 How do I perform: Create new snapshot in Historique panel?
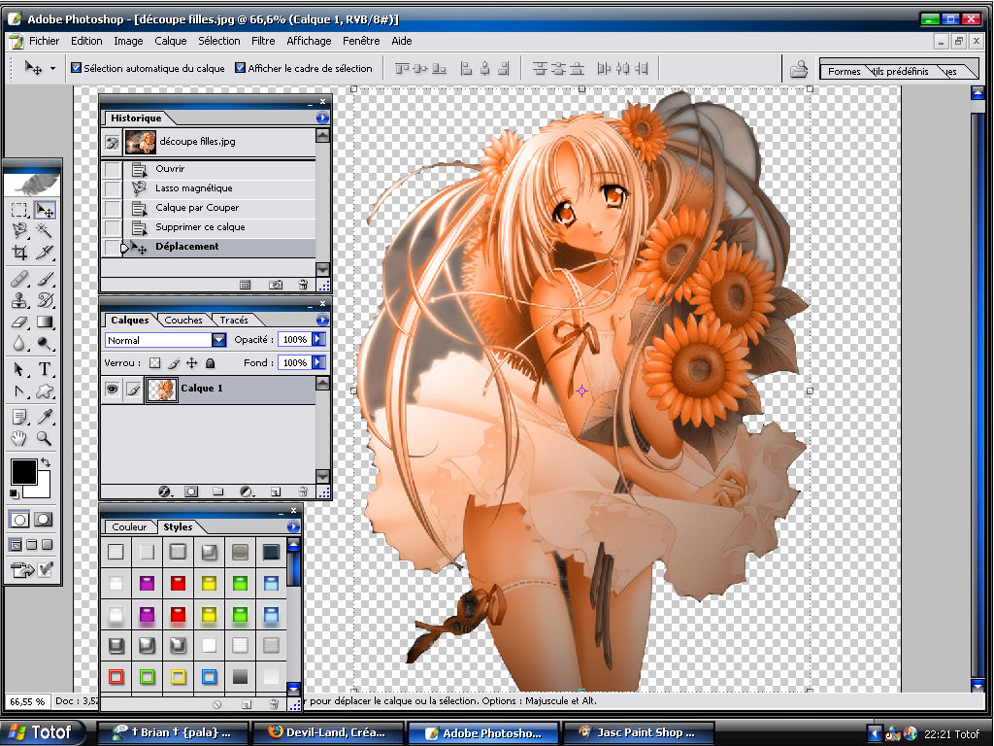[x=275, y=286]
